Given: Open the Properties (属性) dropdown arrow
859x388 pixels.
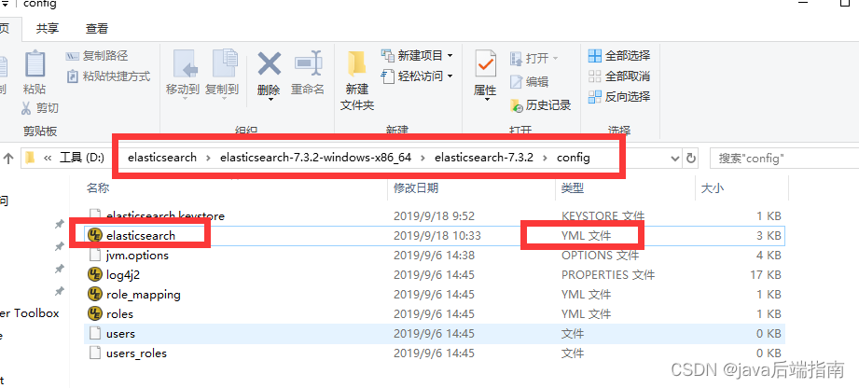Looking at the screenshot, I should (x=485, y=101).
